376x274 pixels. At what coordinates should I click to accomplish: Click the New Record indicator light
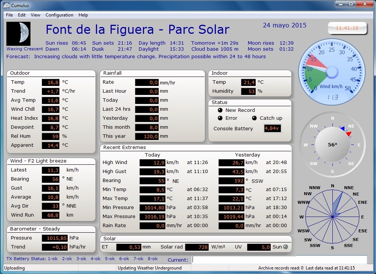tap(220, 110)
